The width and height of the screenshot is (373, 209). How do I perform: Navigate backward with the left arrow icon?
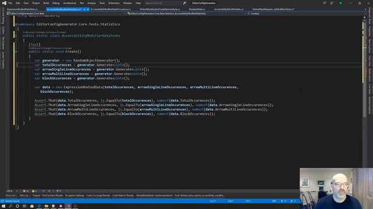point(44,191)
